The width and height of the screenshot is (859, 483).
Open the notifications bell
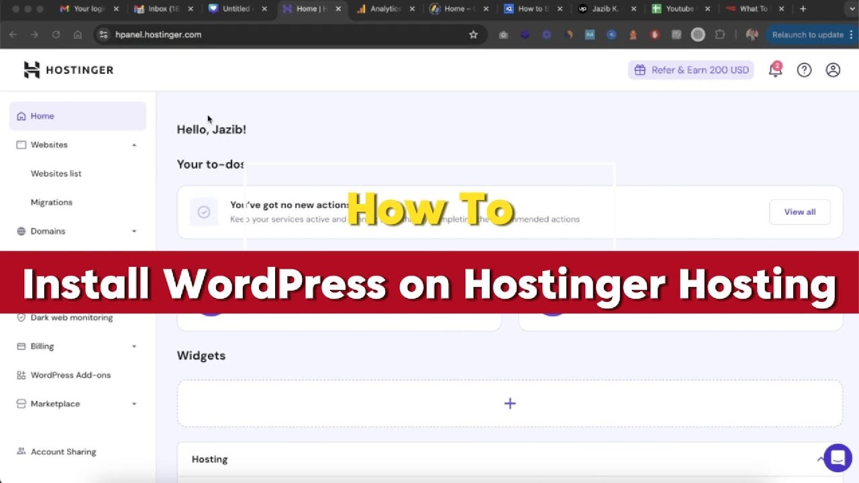(775, 70)
